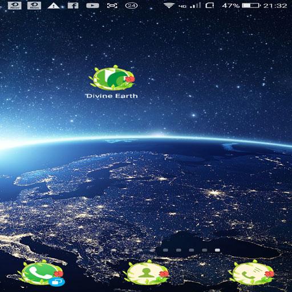
Task: Tap the Wi-Fi signal status icon
Action: pyautogui.click(x=169, y=6)
